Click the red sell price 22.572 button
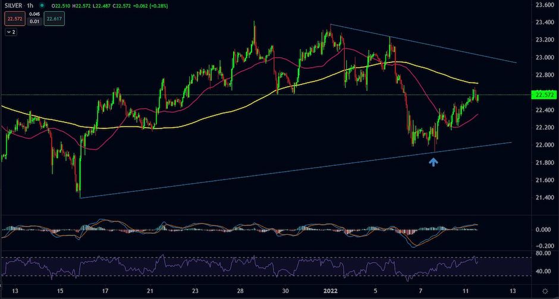 (14, 19)
